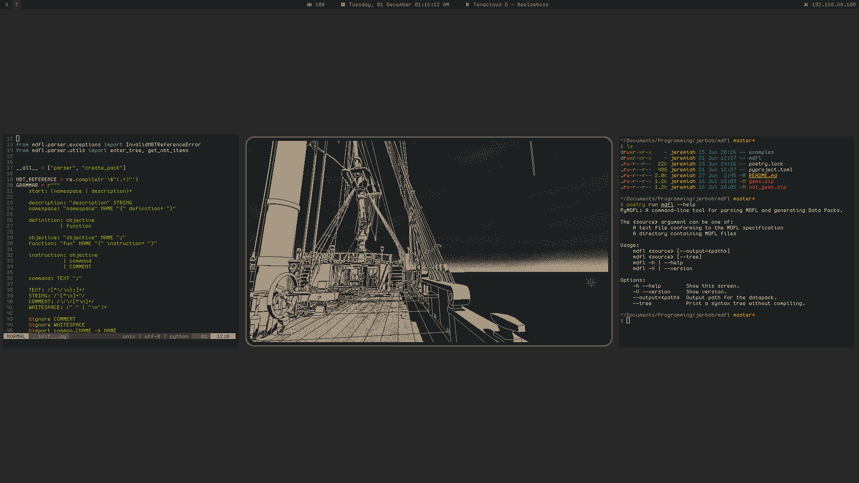The height and width of the screenshot is (483, 859).
Task: Click the utf-8 encoding in the vim statusline
Action: pos(152,336)
